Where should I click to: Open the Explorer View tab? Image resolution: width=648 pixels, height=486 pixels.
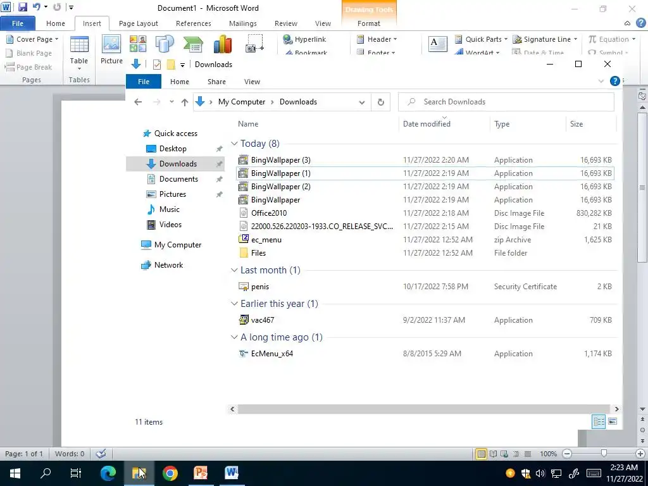(x=252, y=82)
